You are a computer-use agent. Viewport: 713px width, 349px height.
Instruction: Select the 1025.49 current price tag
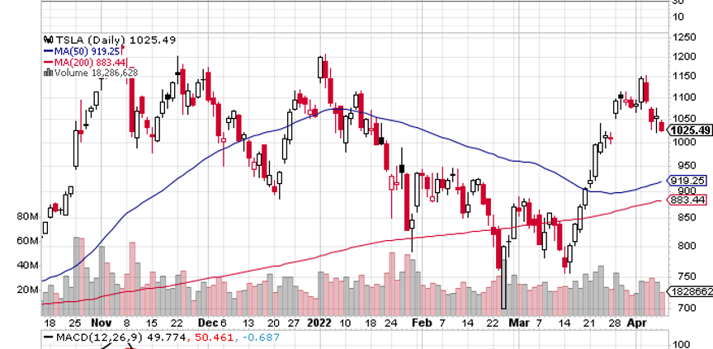point(692,130)
